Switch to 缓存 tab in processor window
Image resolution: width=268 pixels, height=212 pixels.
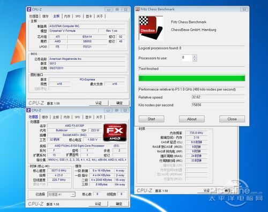45,117
